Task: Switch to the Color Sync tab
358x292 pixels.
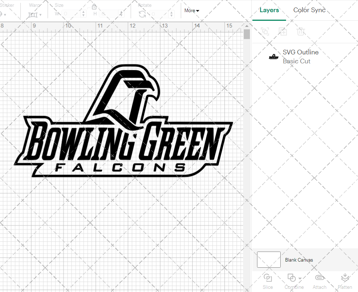Action: 309,10
